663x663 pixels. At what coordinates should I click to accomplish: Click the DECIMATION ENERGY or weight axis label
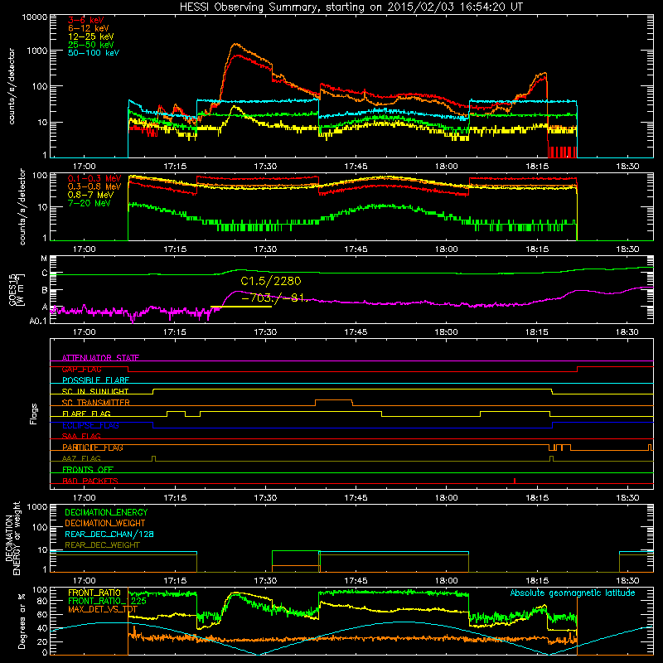coord(12,538)
